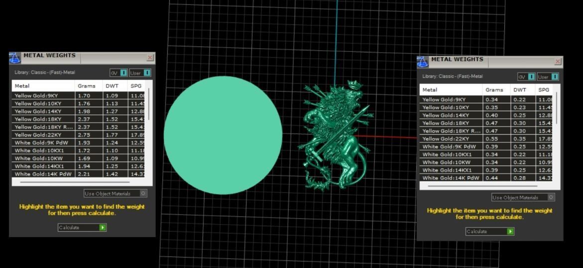Click the SPG column header in the left panel
The width and height of the screenshot is (583, 268).
(136, 86)
